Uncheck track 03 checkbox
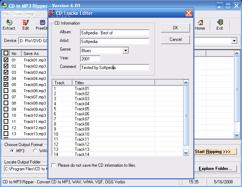 (x=6, y=72)
